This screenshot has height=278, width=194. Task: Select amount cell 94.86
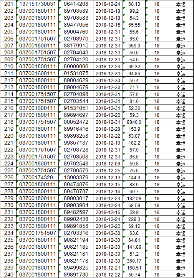[134, 73]
